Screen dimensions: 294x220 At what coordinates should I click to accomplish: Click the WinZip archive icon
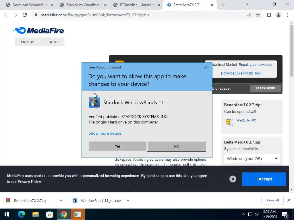(229, 122)
